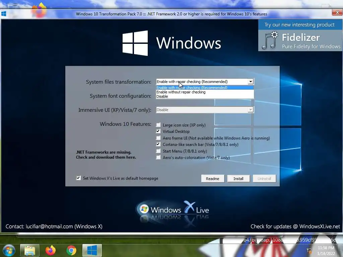Click the Try our new interesting product text
The height and width of the screenshot is (257, 343).
coord(299,25)
